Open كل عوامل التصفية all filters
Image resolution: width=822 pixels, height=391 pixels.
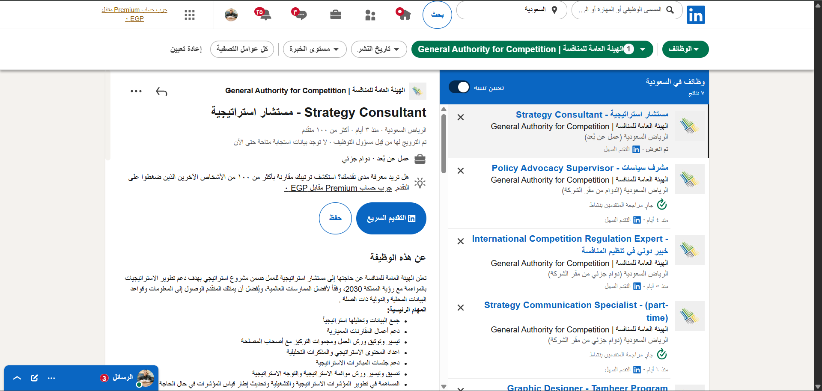point(242,49)
